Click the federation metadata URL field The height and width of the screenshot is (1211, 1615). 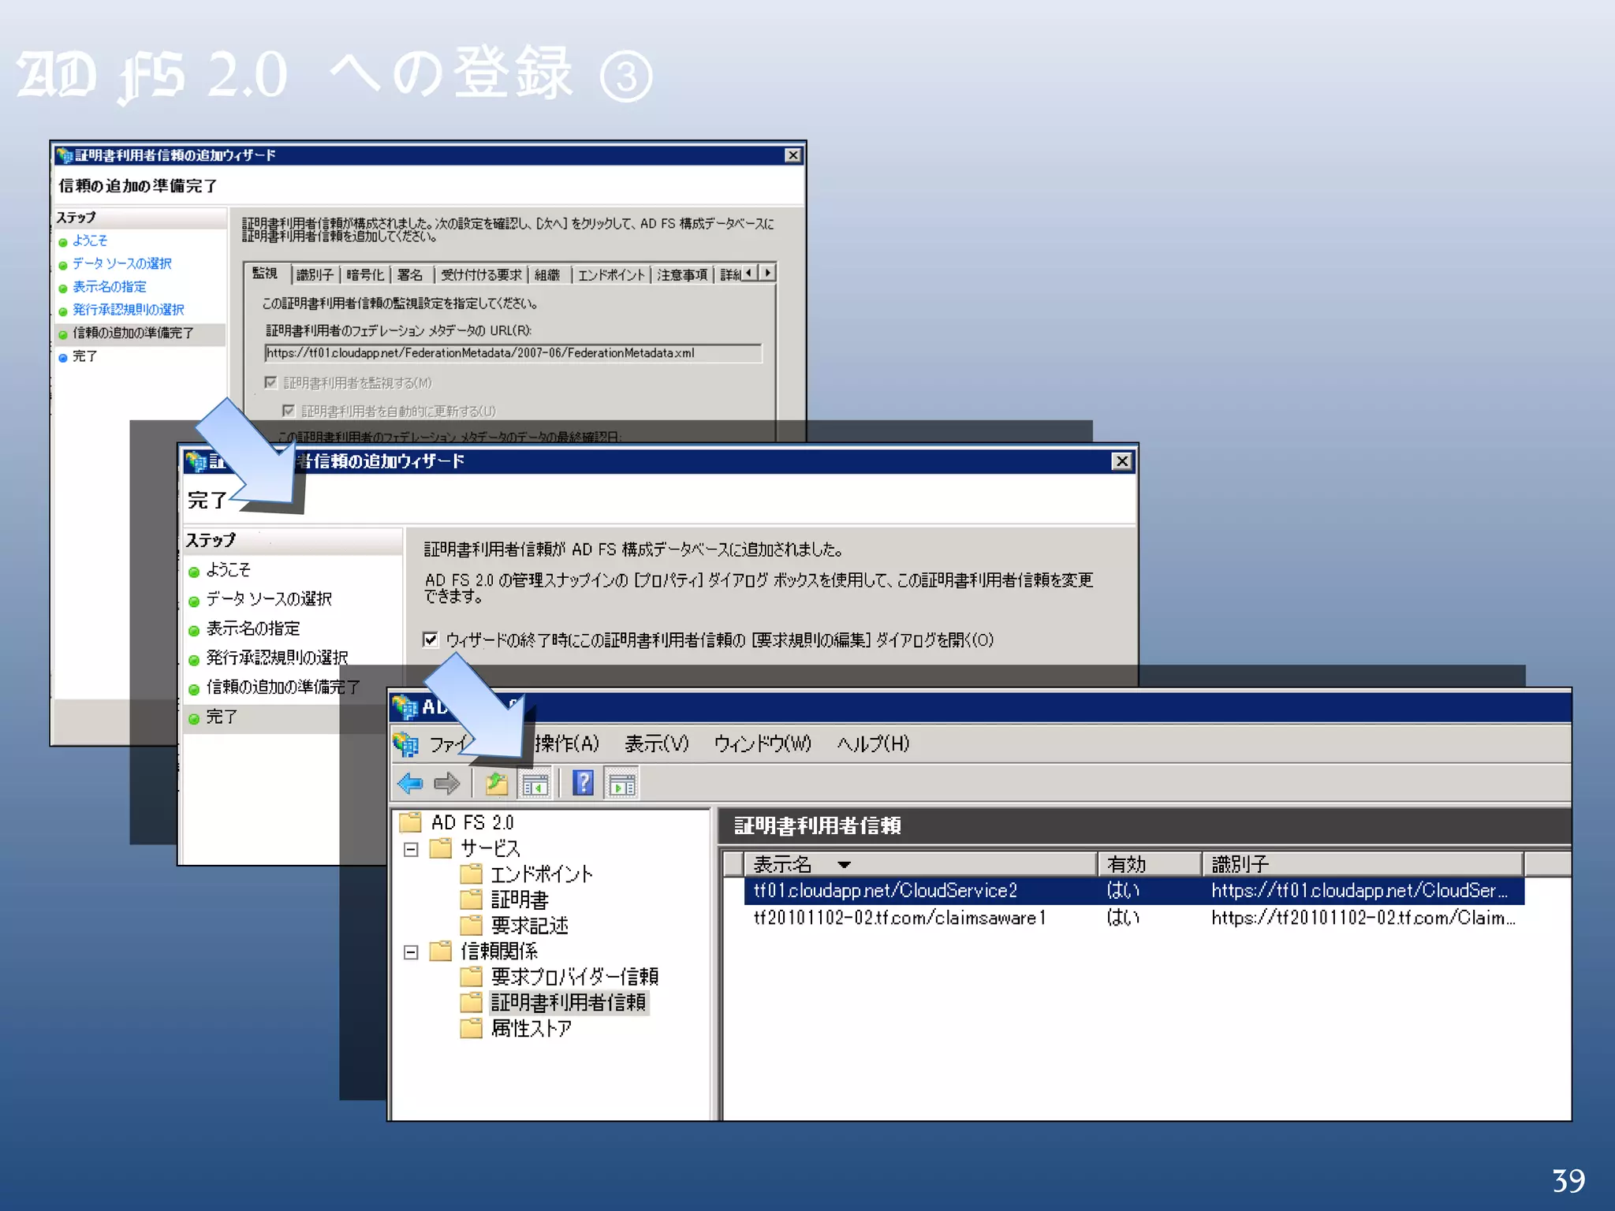click(x=513, y=353)
